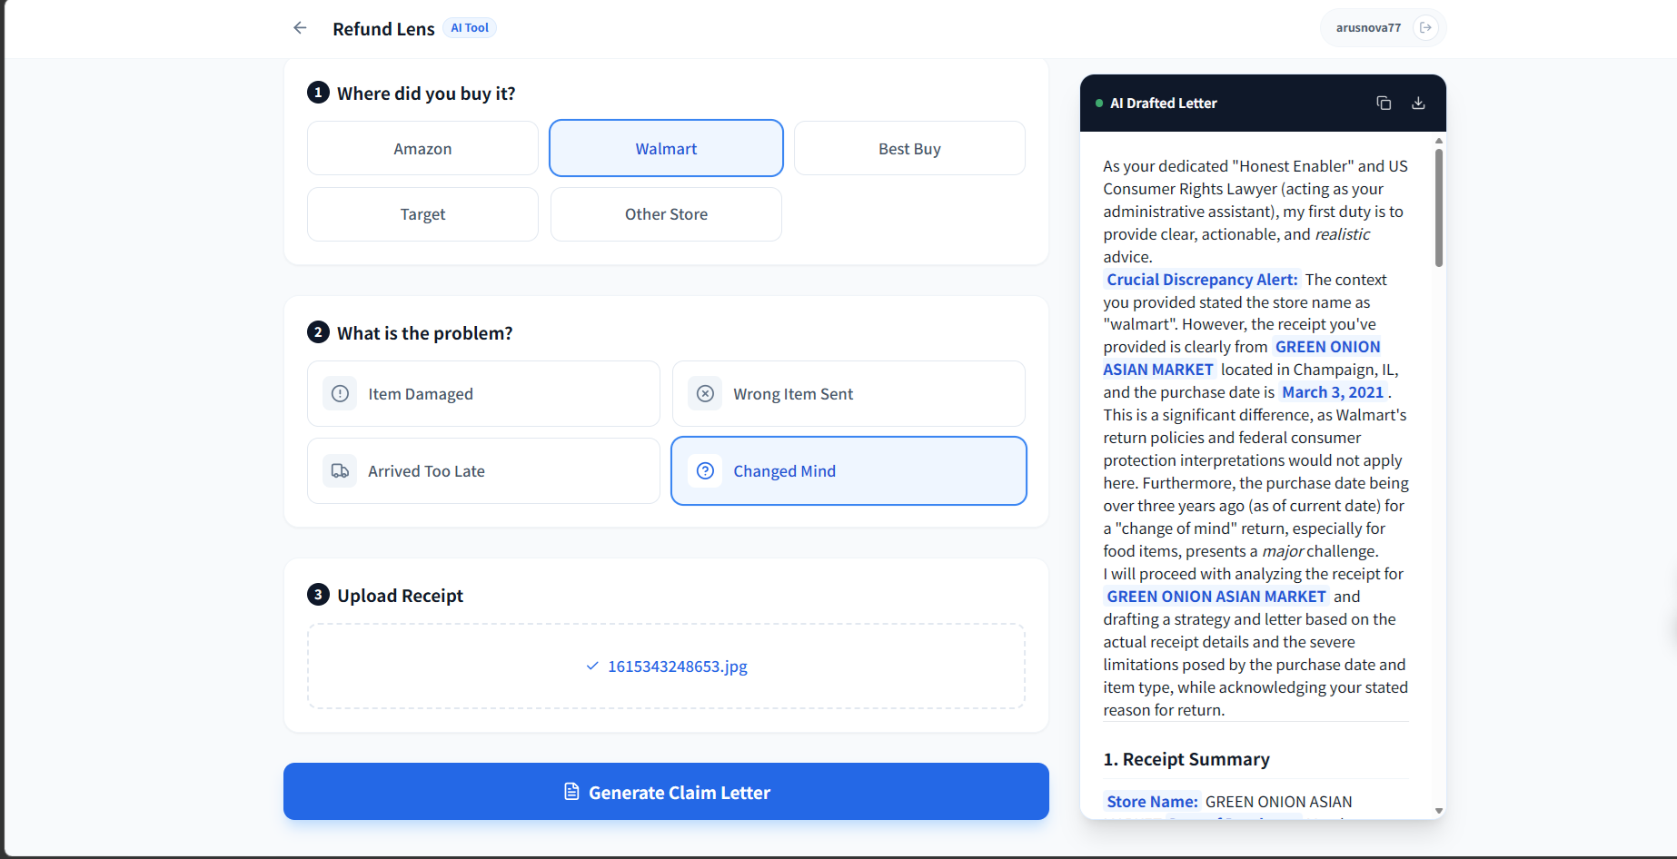Select Target as the store
This screenshot has height=859, width=1677.
click(x=422, y=214)
